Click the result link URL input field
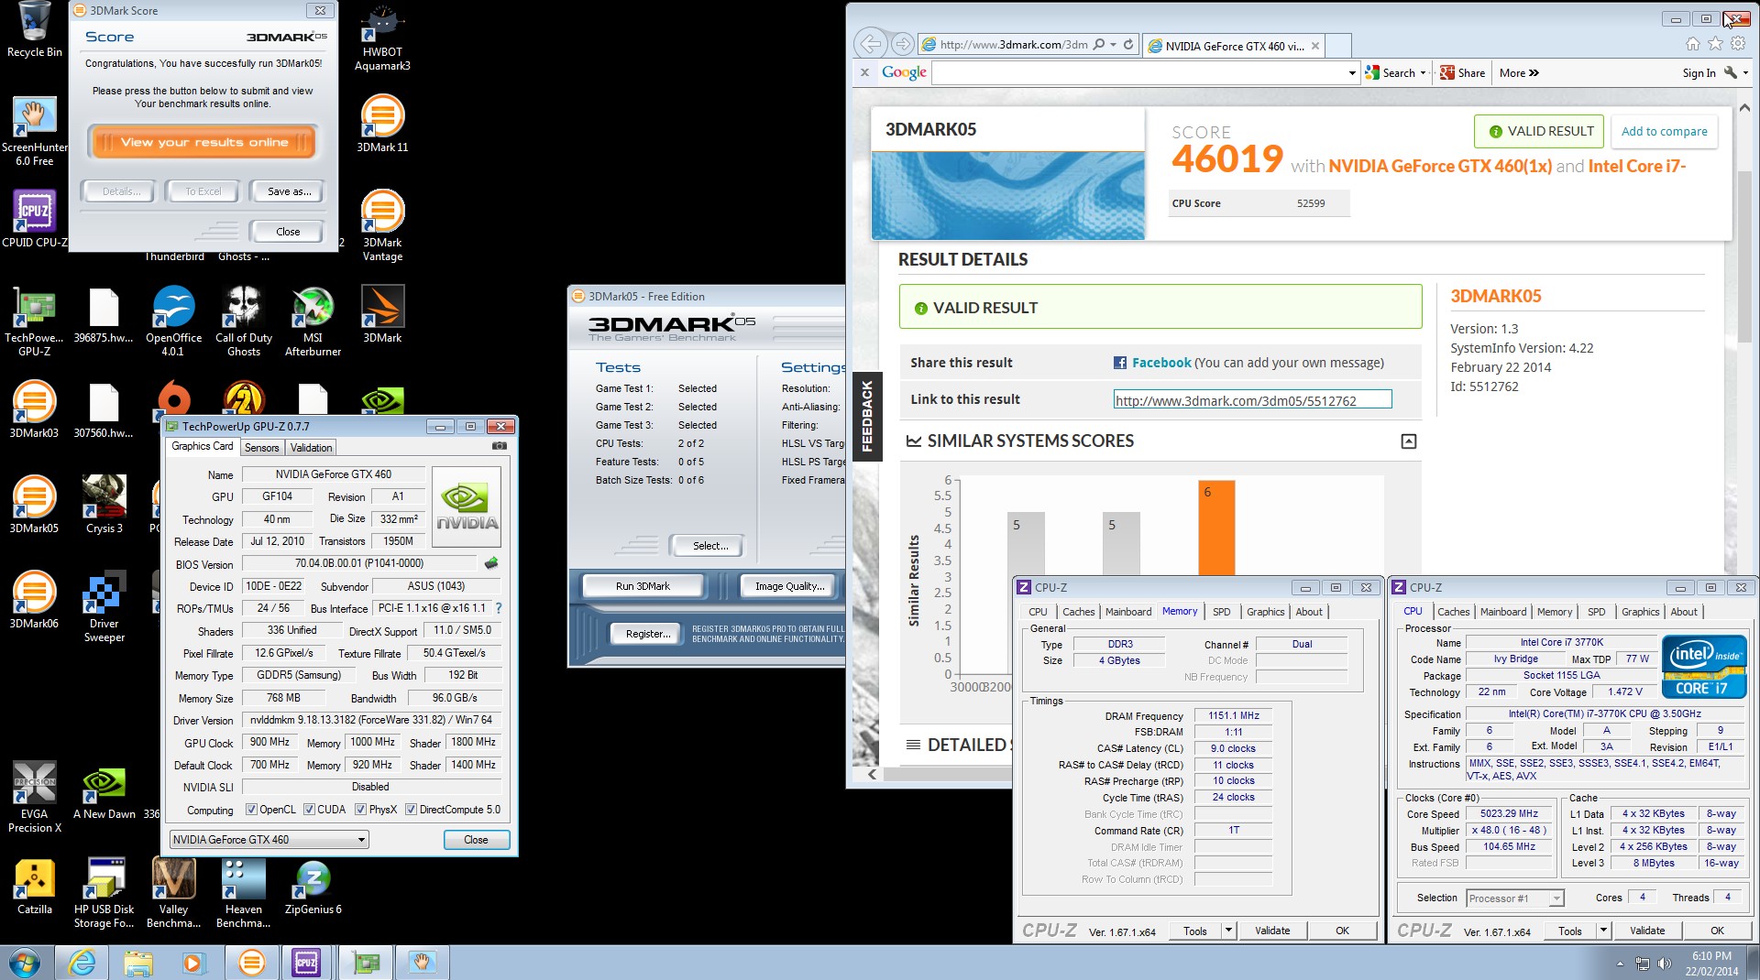 [1252, 400]
